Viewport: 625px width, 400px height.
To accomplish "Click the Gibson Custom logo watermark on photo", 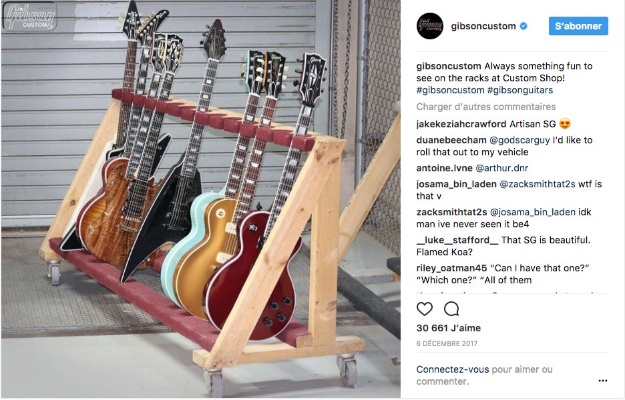I will tap(30, 17).
